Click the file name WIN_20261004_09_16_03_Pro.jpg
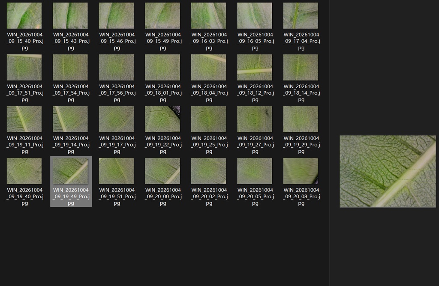439x286 pixels. click(209, 41)
